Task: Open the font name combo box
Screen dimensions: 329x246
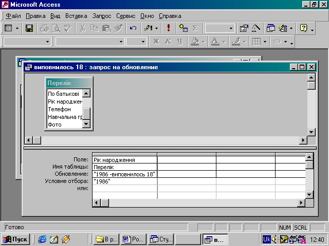Action: point(90,42)
